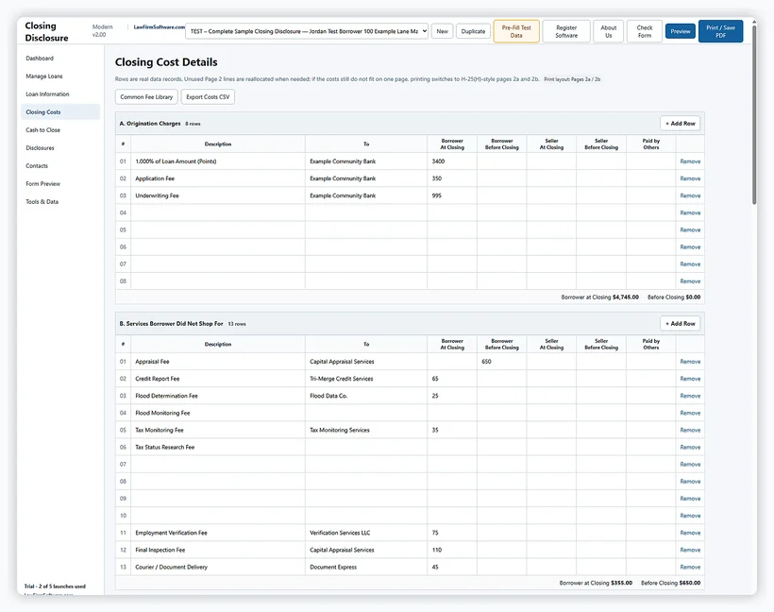Remove the Underwriting Fee row
Viewport: 774px width, 612px height.
tap(690, 195)
